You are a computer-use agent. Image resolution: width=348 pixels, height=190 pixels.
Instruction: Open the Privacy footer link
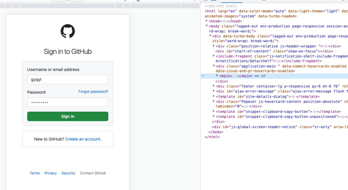click(x=51, y=173)
